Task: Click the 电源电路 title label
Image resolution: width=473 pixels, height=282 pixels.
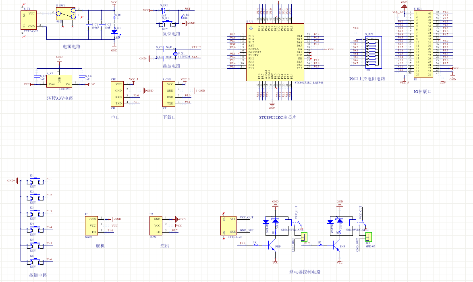Action: tap(72, 47)
